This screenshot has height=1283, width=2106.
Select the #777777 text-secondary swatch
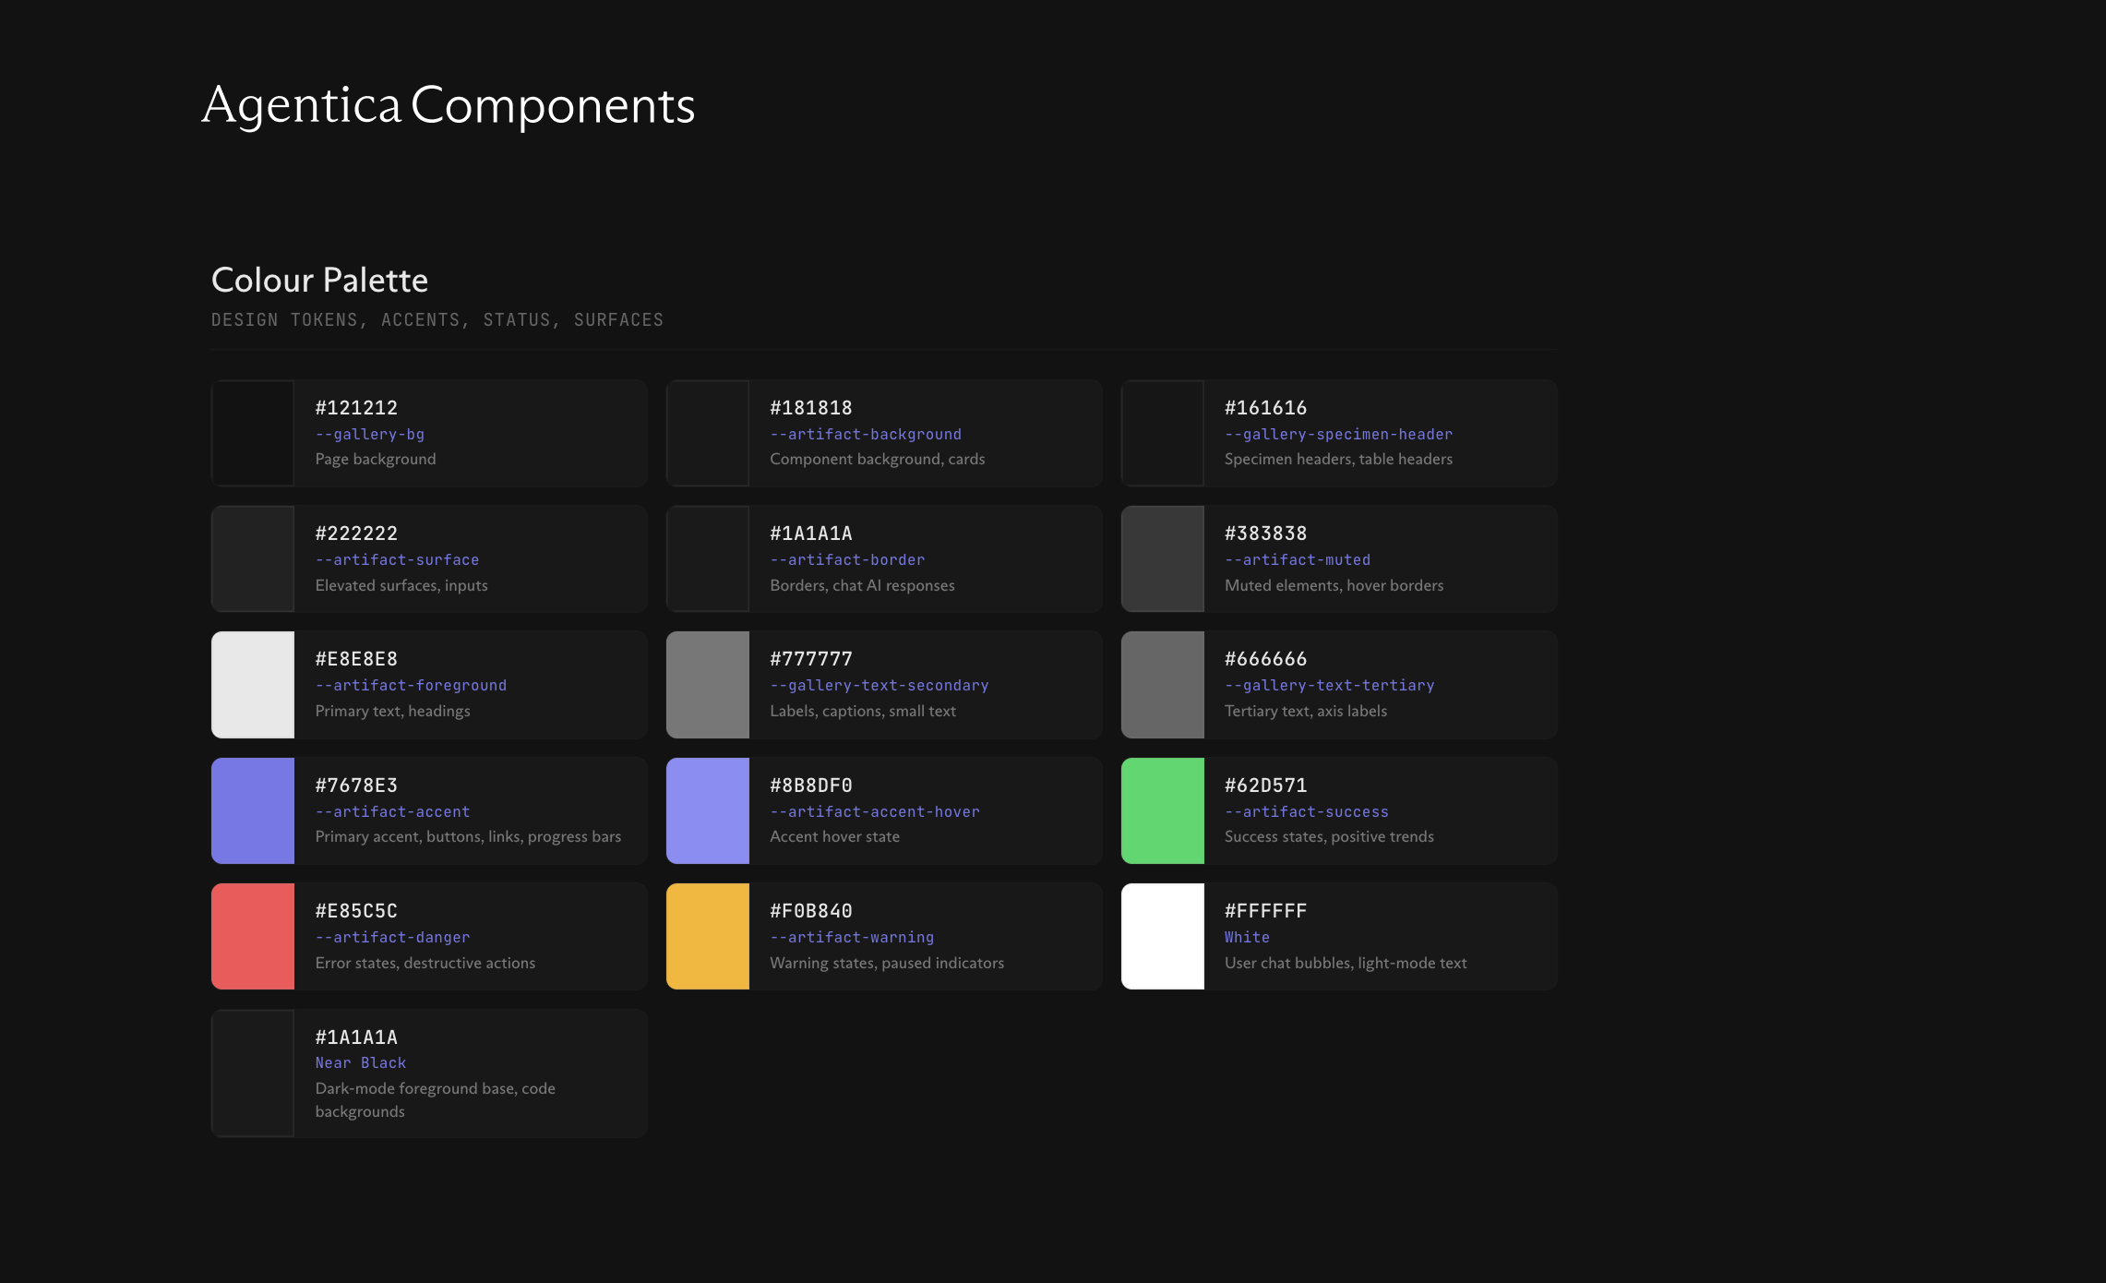click(x=707, y=684)
